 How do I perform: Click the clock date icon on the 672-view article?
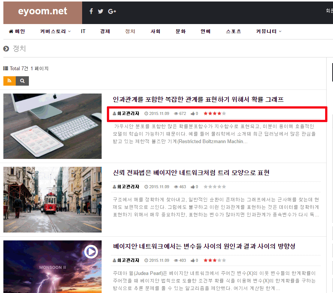click(x=146, y=113)
